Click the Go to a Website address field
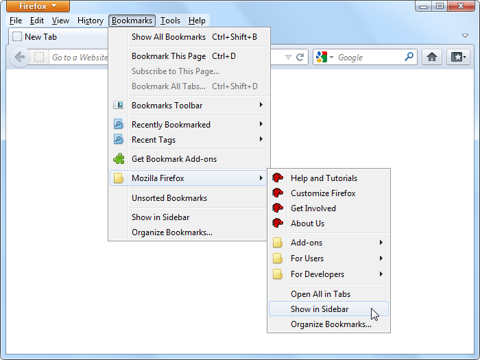Viewport: 480px width, 360px height. (x=79, y=58)
